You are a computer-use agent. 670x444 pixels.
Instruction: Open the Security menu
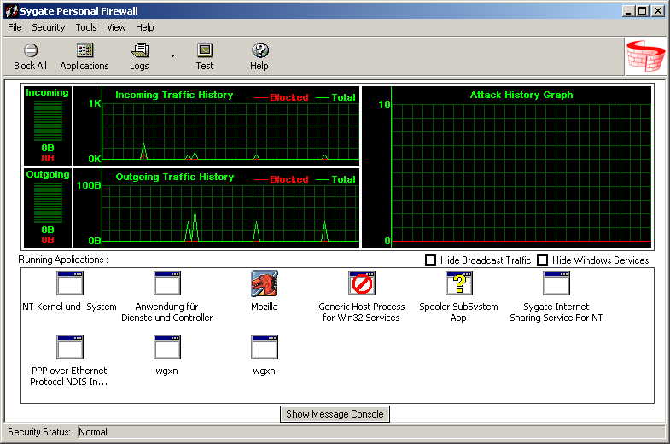click(x=49, y=28)
